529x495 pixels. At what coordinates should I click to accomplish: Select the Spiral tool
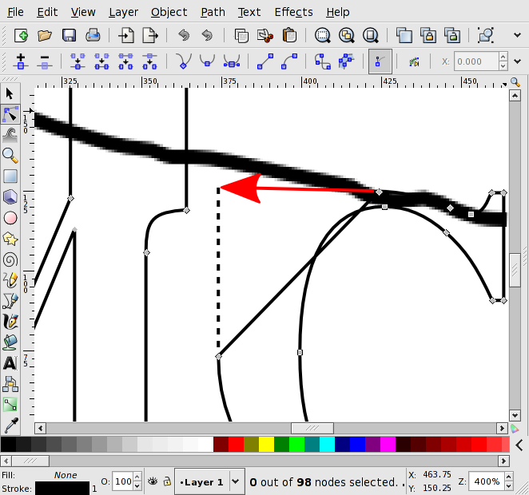point(10,259)
